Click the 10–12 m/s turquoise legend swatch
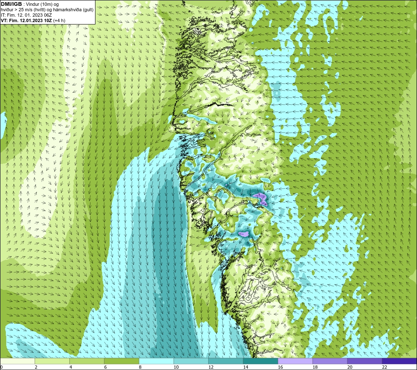 tap(191, 361)
